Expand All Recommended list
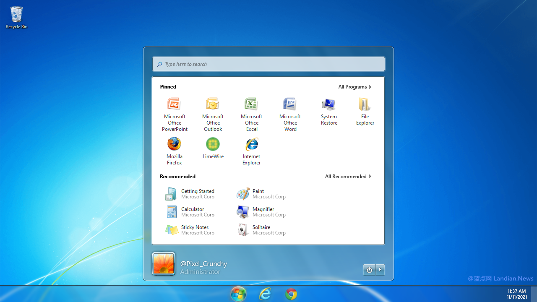The width and height of the screenshot is (537, 302). (348, 177)
